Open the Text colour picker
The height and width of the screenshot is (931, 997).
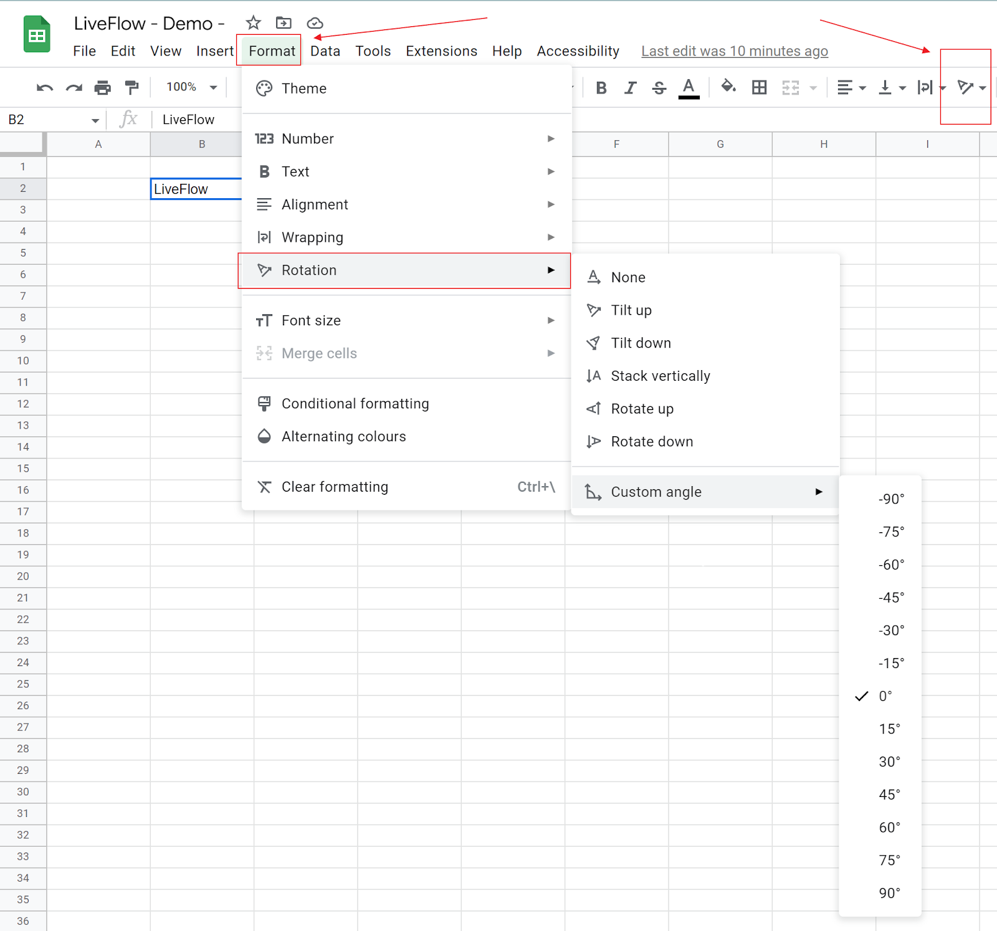688,88
